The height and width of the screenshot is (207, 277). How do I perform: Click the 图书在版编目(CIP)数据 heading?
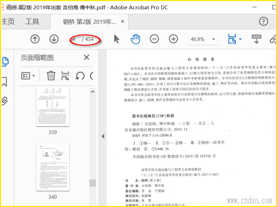(153, 116)
